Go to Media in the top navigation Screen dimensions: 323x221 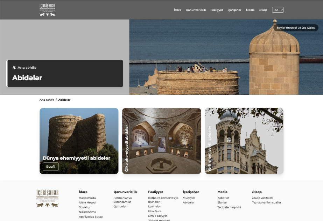coord(250,10)
